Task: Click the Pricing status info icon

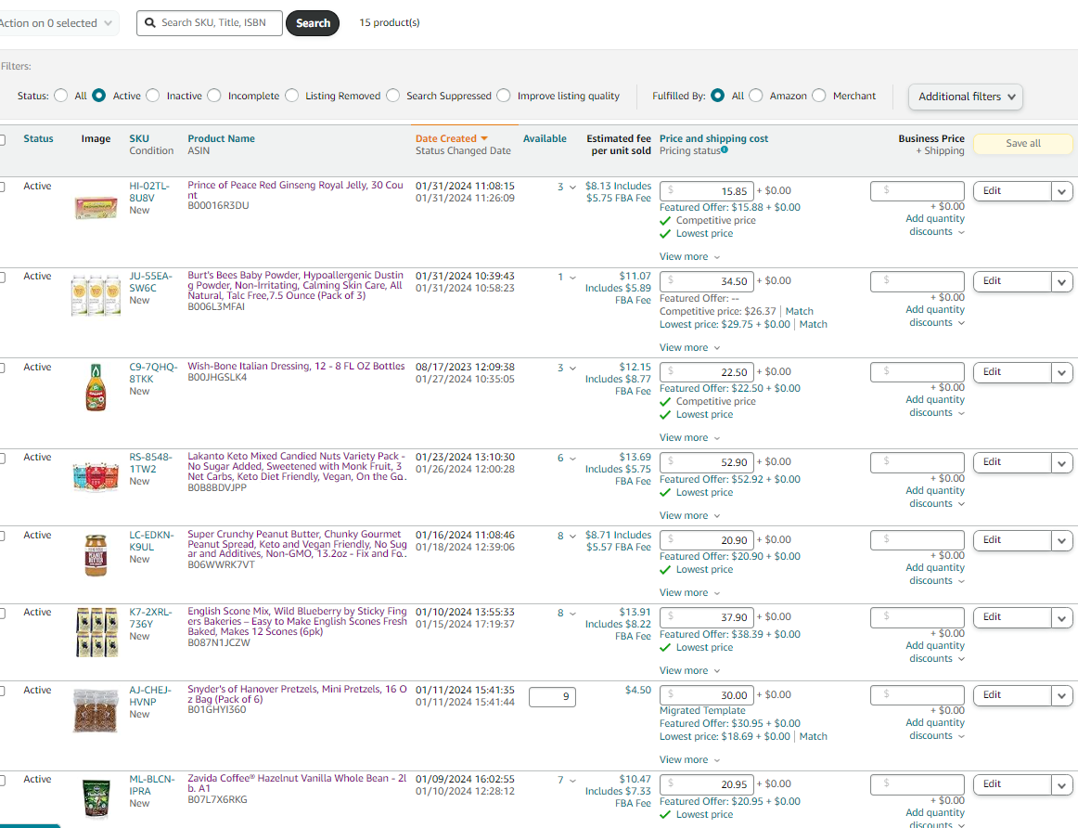Action: coord(725,150)
